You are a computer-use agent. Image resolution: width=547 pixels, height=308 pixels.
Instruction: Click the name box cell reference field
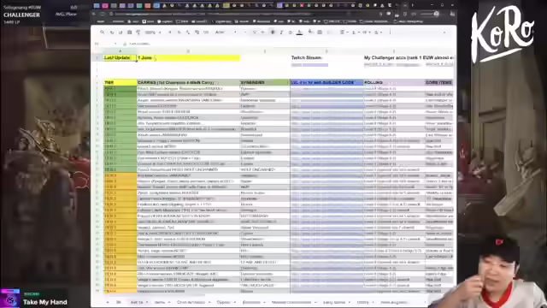105,44
